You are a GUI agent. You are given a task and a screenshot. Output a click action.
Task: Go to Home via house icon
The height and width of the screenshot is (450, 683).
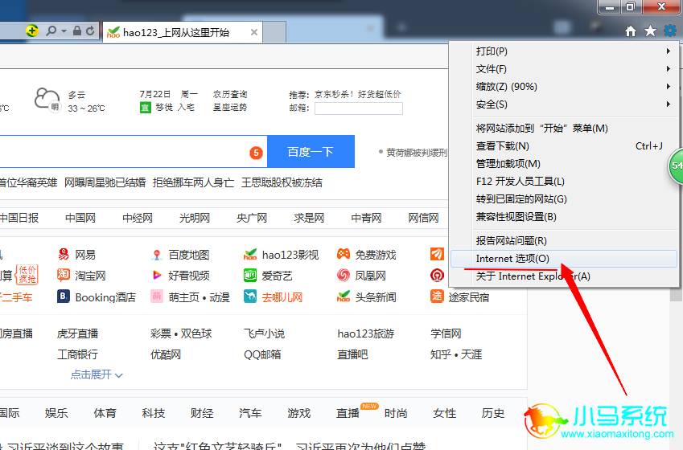click(x=630, y=31)
